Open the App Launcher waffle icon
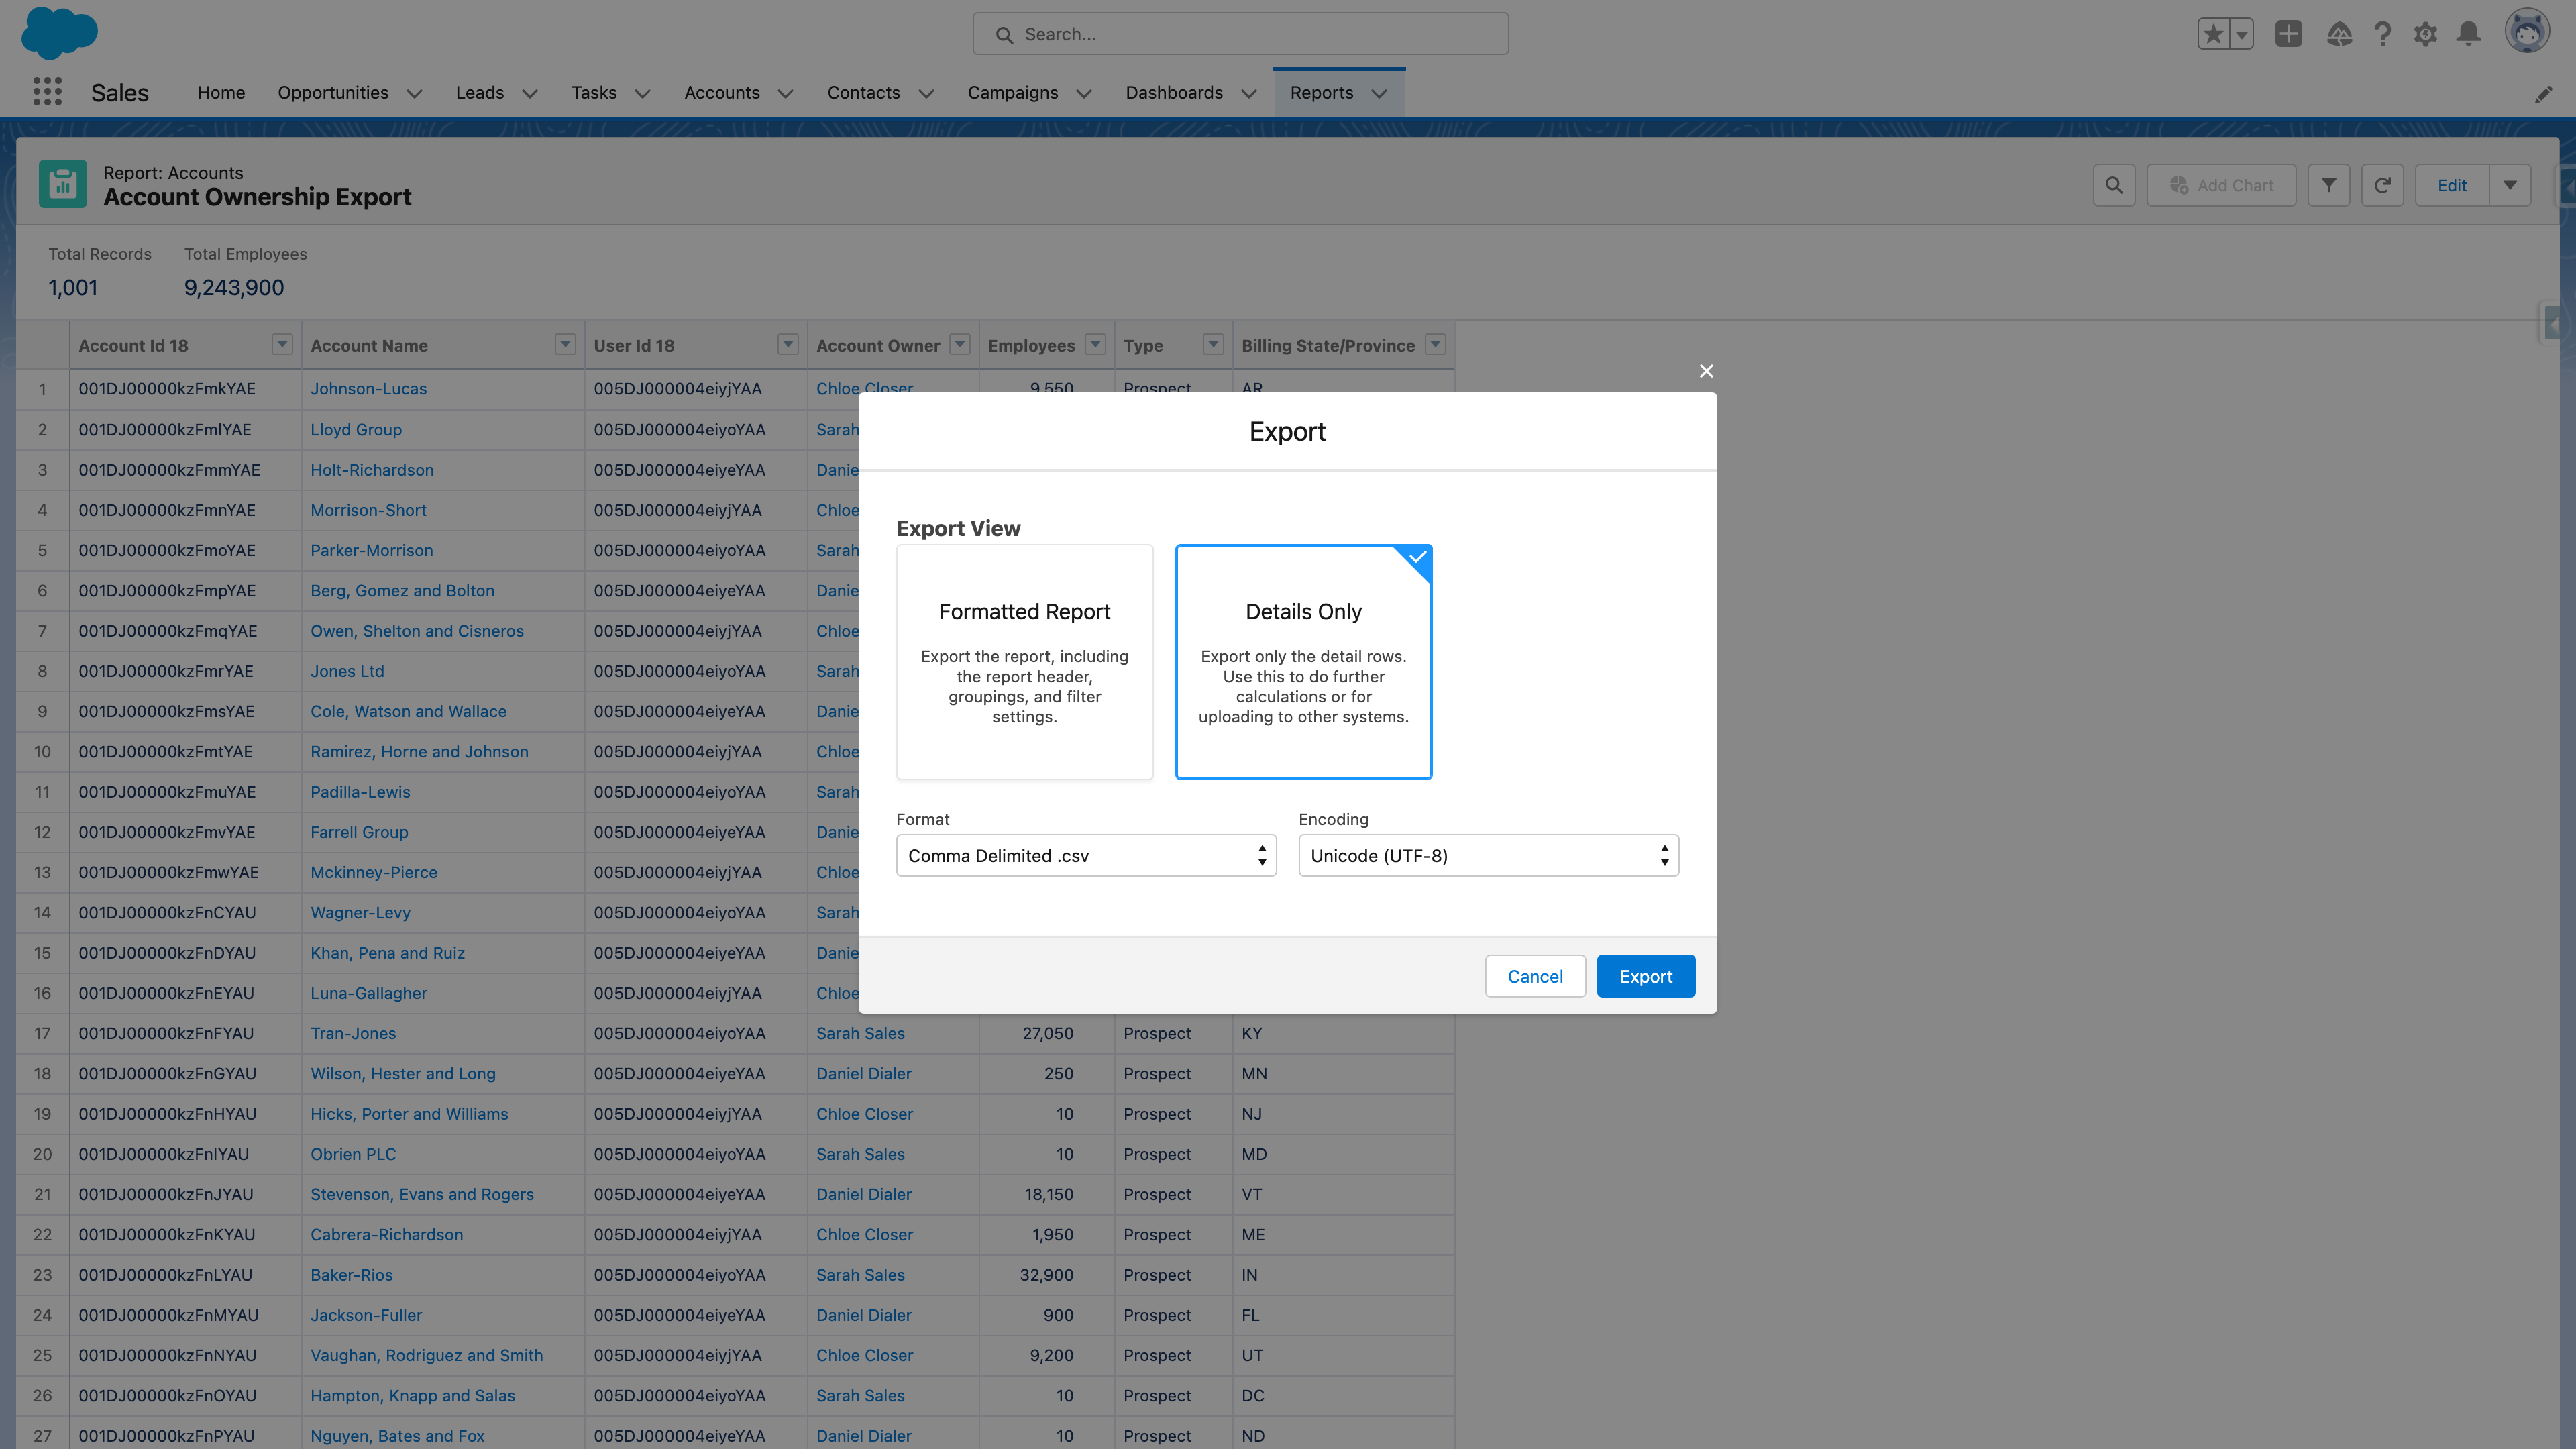 tap(46, 91)
